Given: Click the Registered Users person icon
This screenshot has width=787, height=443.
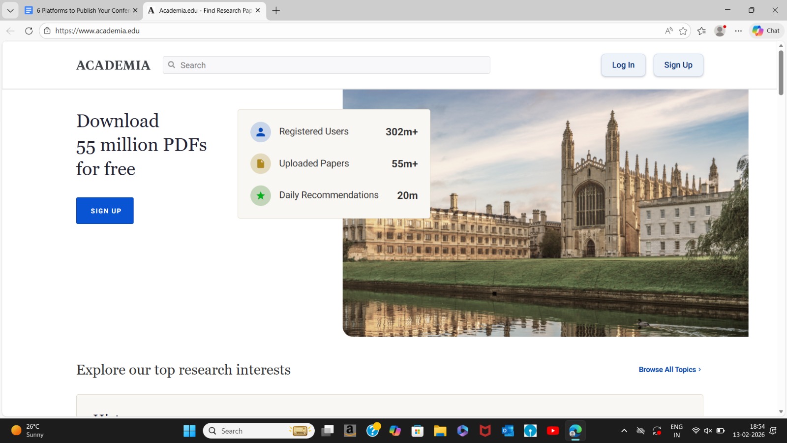Looking at the screenshot, I should click(260, 132).
